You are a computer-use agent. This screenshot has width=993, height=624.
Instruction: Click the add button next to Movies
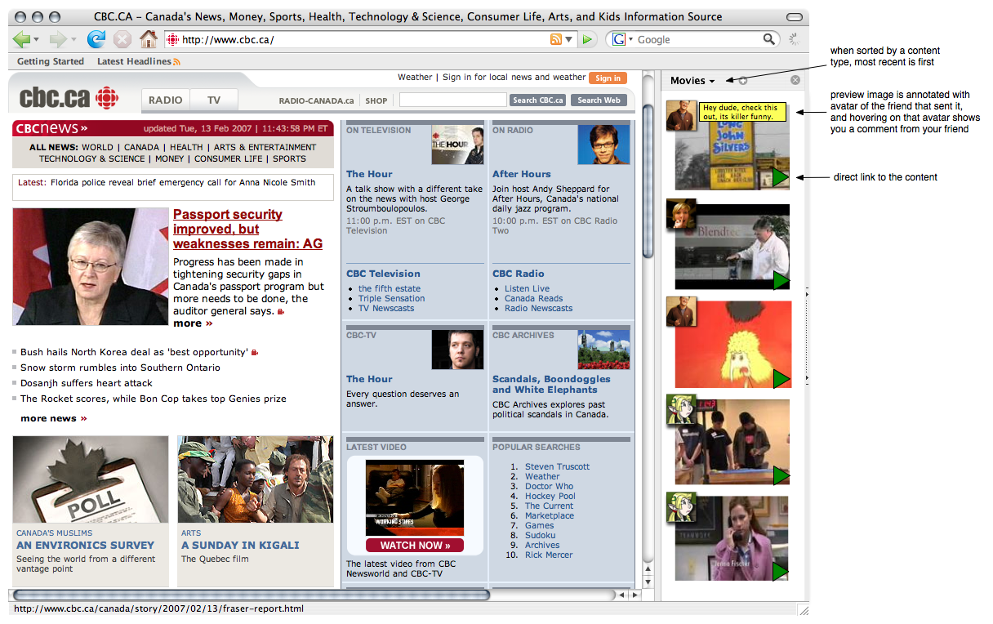tap(742, 80)
